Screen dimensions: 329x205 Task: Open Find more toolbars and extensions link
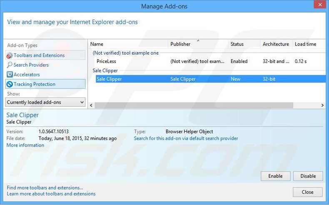pos(45,187)
